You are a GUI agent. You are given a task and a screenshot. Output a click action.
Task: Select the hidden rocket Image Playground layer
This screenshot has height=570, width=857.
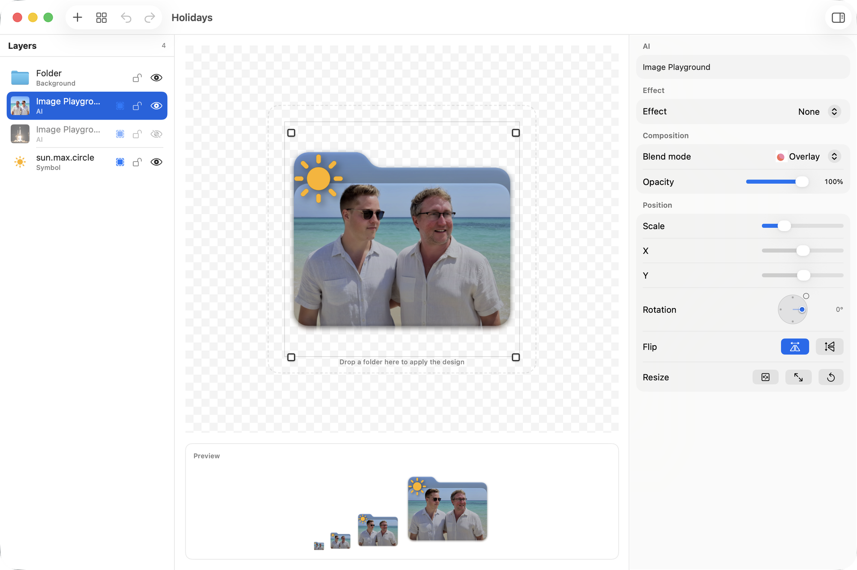click(87, 134)
